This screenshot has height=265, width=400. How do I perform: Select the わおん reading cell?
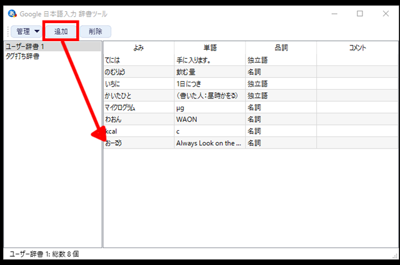pos(139,119)
